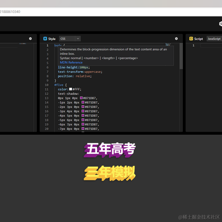Click the purple swatch on line 15
Image resolution: width=222 pixels, height=222 pixels.
(x=83, y=107)
